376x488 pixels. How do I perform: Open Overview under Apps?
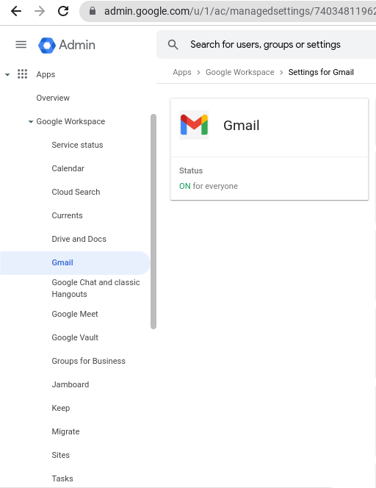point(53,98)
